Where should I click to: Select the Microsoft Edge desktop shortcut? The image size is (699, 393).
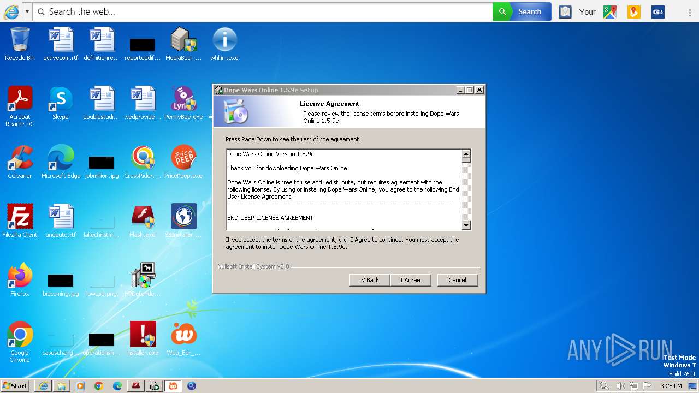pos(61,162)
